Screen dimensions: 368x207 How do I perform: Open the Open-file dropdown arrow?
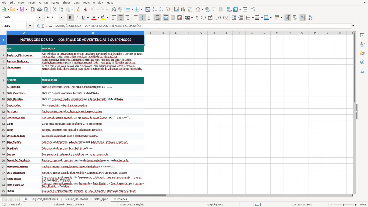[x=17, y=10]
